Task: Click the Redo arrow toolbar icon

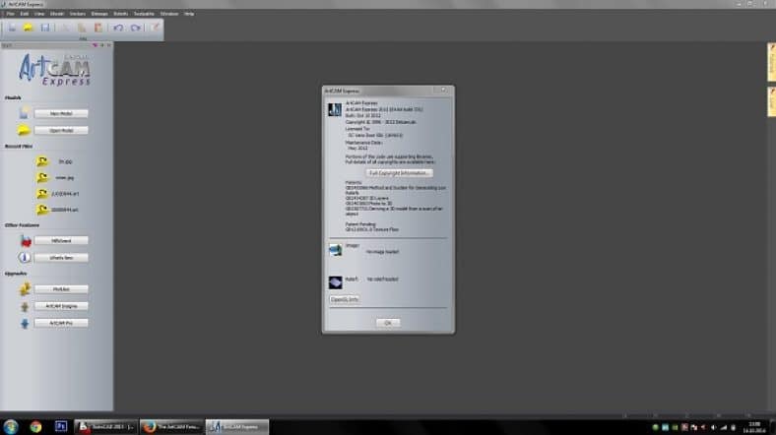Action: [x=136, y=28]
